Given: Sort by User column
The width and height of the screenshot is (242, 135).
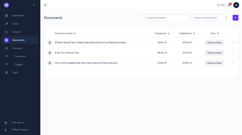Looking at the screenshot, I should click(x=214, y=33).
